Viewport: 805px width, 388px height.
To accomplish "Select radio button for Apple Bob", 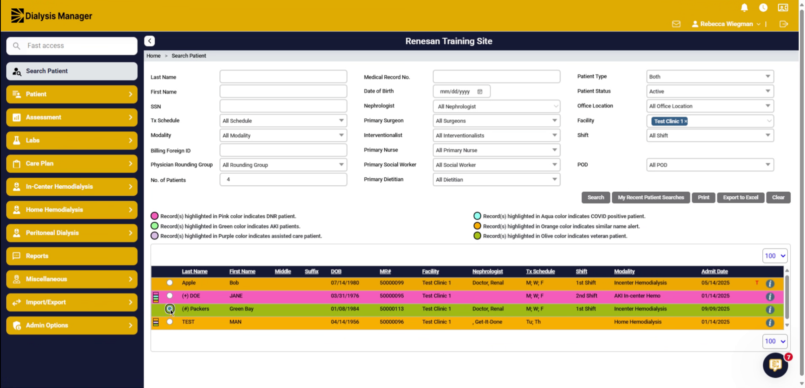I will (170, 282).
